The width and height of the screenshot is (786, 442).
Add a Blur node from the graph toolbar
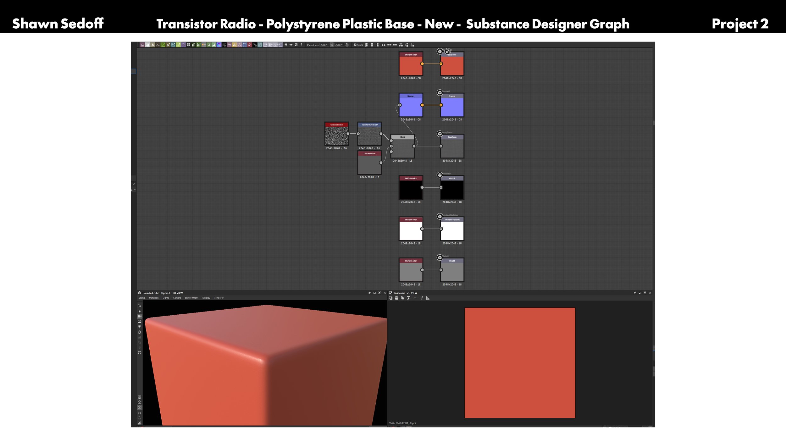click(152, 45)
